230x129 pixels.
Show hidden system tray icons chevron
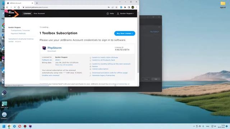tap(194, 126)
